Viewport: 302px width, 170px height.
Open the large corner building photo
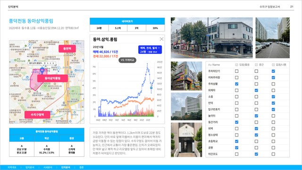tap(212, 38)
